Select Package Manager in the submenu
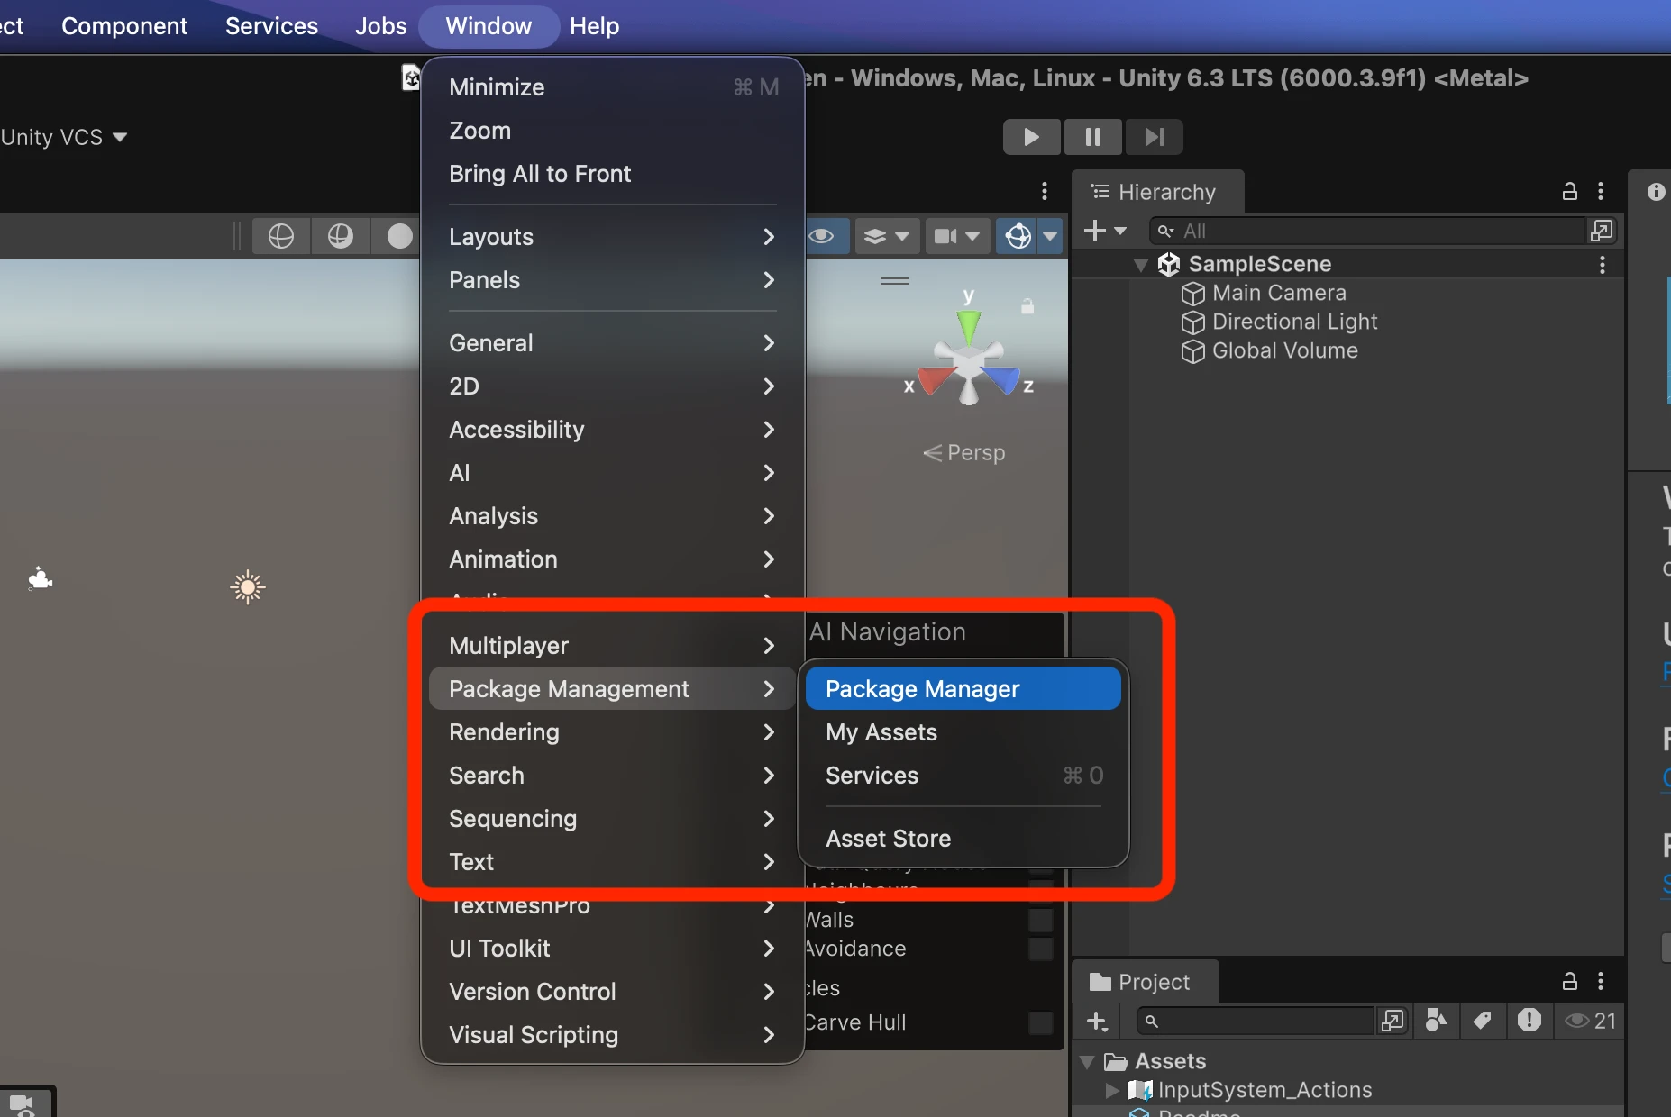The width and height of the screenshot is (1671, 1117). (x=963, y=689)
